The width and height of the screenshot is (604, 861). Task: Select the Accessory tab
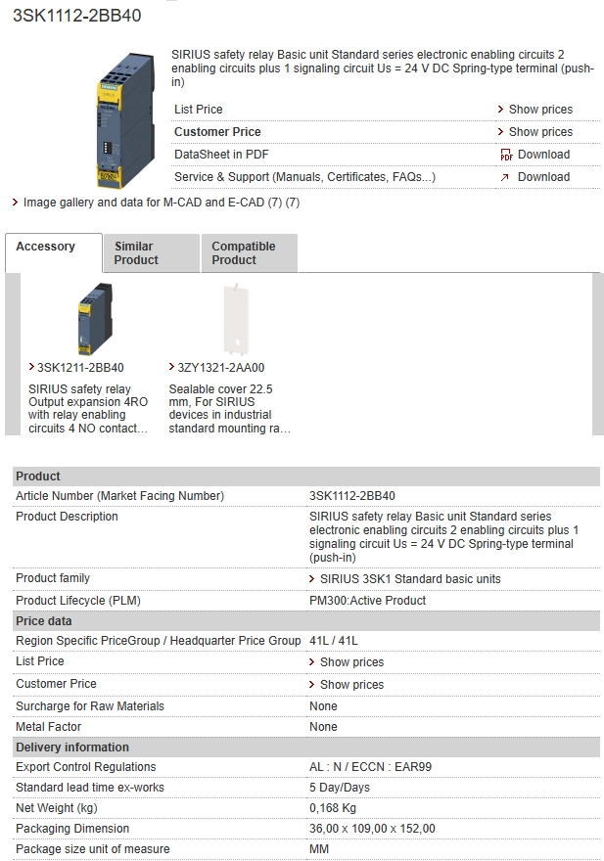pyautogui.click(x=53, y=252)
